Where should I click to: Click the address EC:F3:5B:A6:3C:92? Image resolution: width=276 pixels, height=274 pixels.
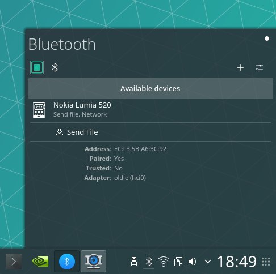coord(140,149)
